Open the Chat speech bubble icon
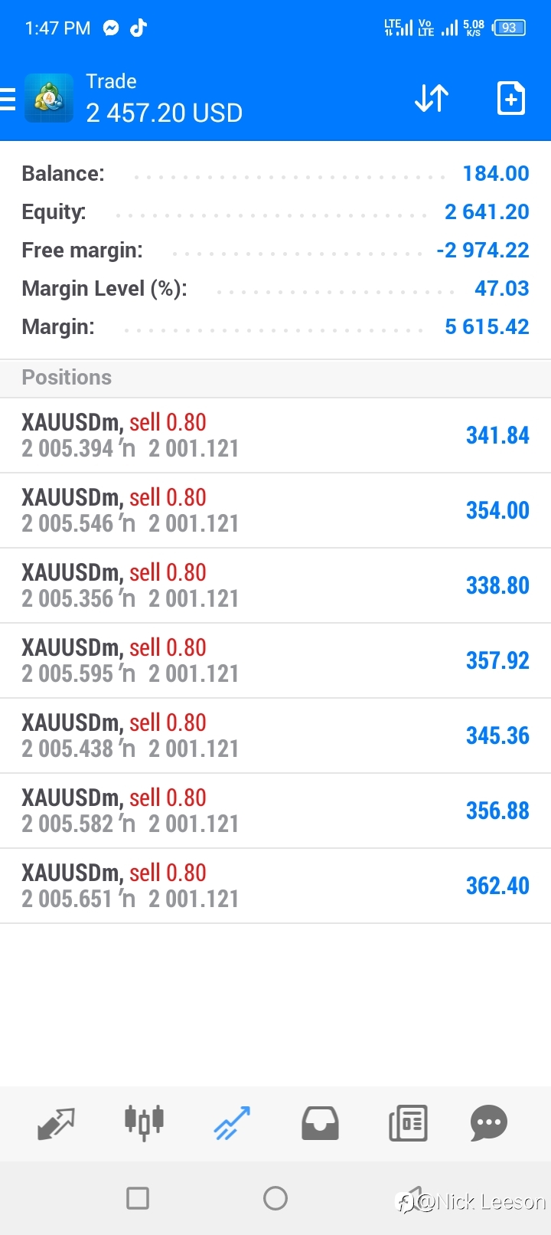Screen dimensions: 551x1235 click(489, 1123)
